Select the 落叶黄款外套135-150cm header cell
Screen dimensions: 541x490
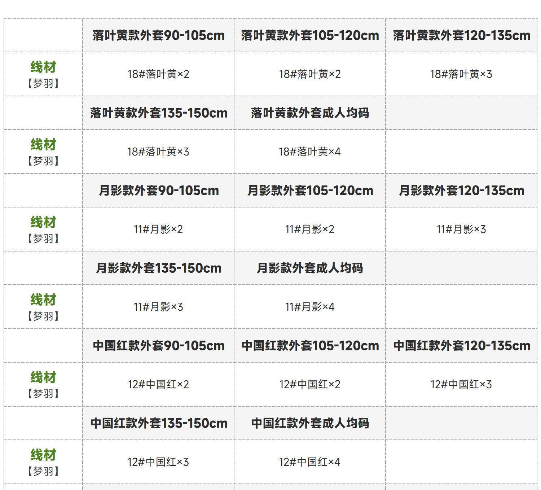[158, 113]
